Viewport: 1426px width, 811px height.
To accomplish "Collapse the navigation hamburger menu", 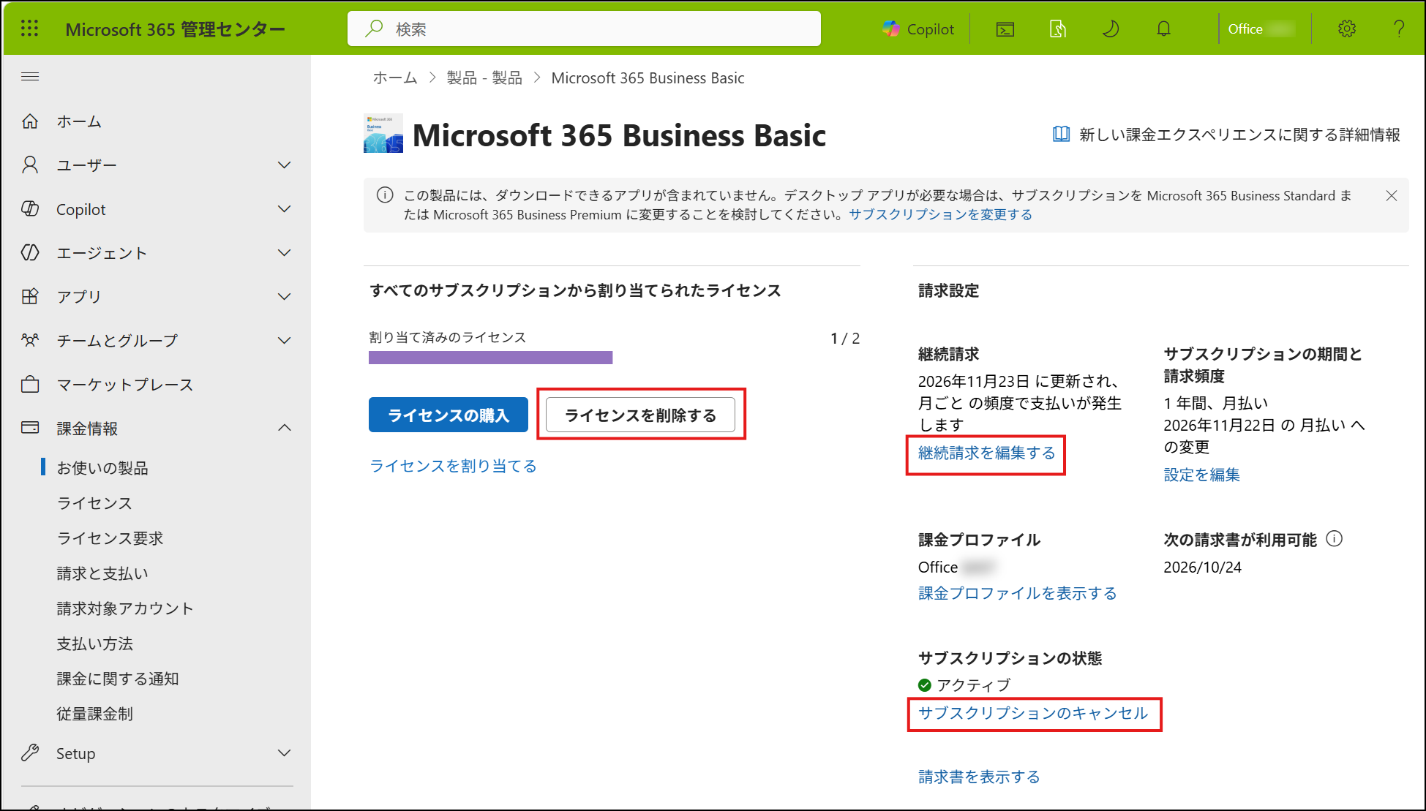I will click(x=30, y=77).
